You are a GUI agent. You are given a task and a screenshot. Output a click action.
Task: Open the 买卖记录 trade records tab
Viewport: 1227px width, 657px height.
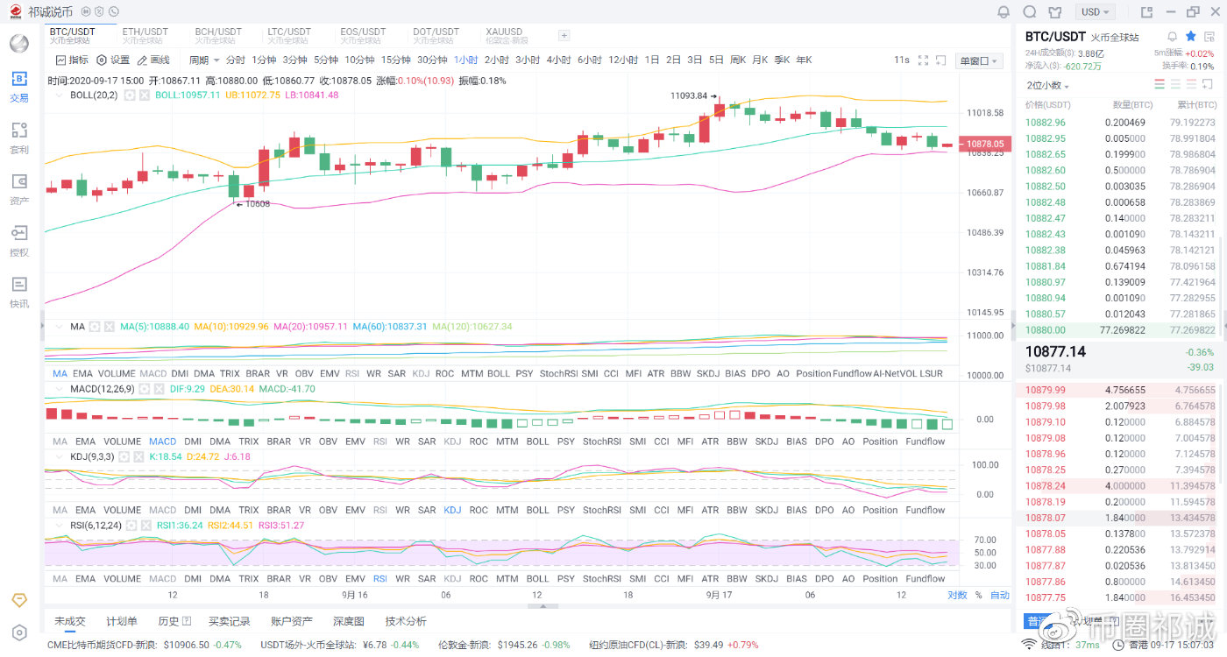230,621
